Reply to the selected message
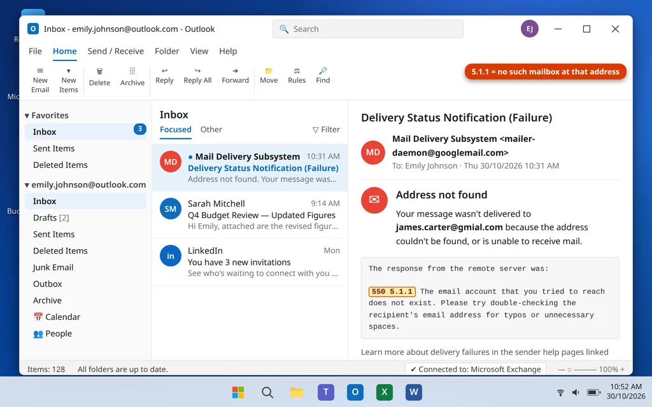The width and height of the screenshot is (652, 407). 164,76
